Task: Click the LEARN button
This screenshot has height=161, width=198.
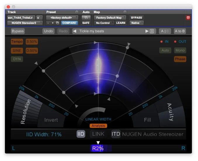Action: coord(121,23)
